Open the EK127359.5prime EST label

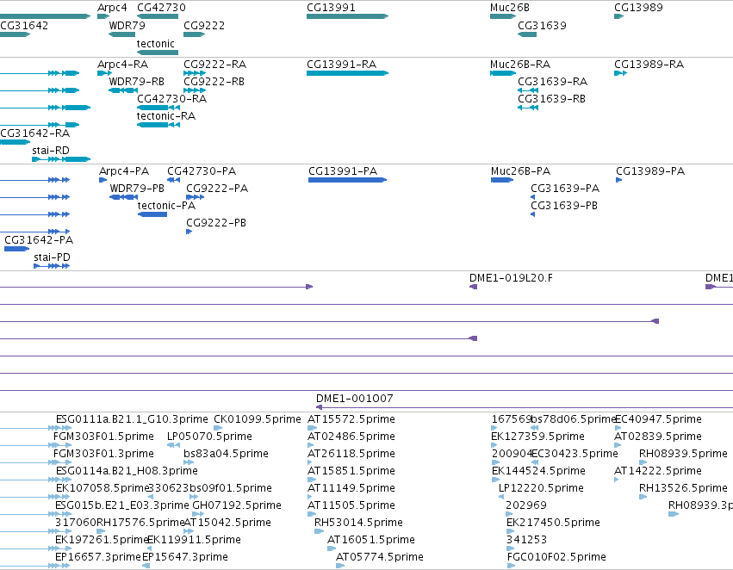click(538, 437)
